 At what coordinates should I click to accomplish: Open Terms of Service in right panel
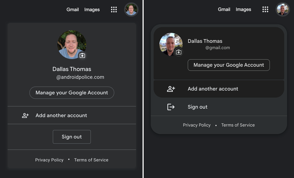238,125
